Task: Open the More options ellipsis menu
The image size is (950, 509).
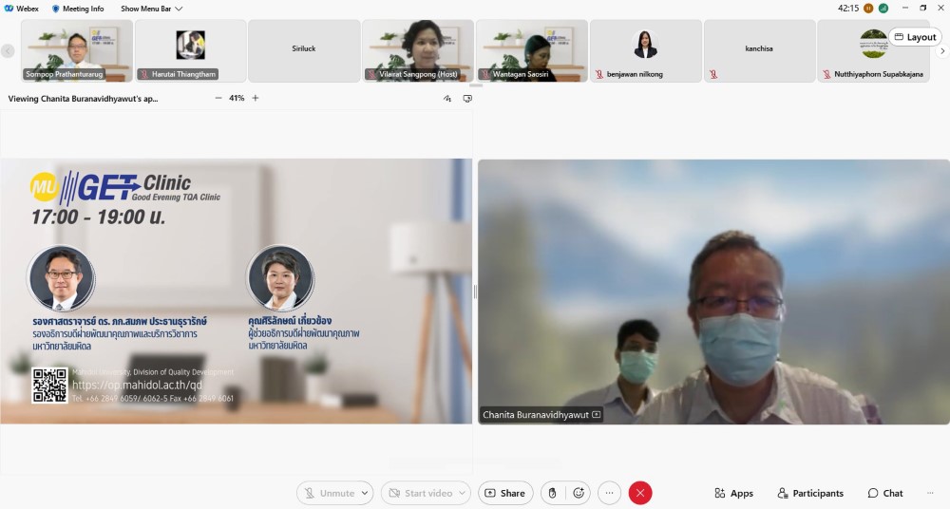Action: point(610,493)
